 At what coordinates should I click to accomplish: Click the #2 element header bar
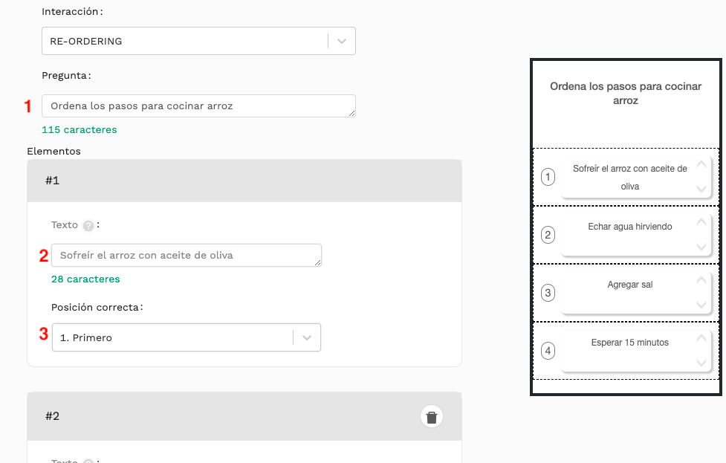[244, 416]
